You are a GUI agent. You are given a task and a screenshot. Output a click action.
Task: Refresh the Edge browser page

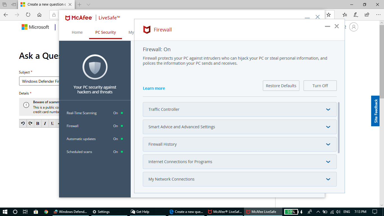pos(28,15)
